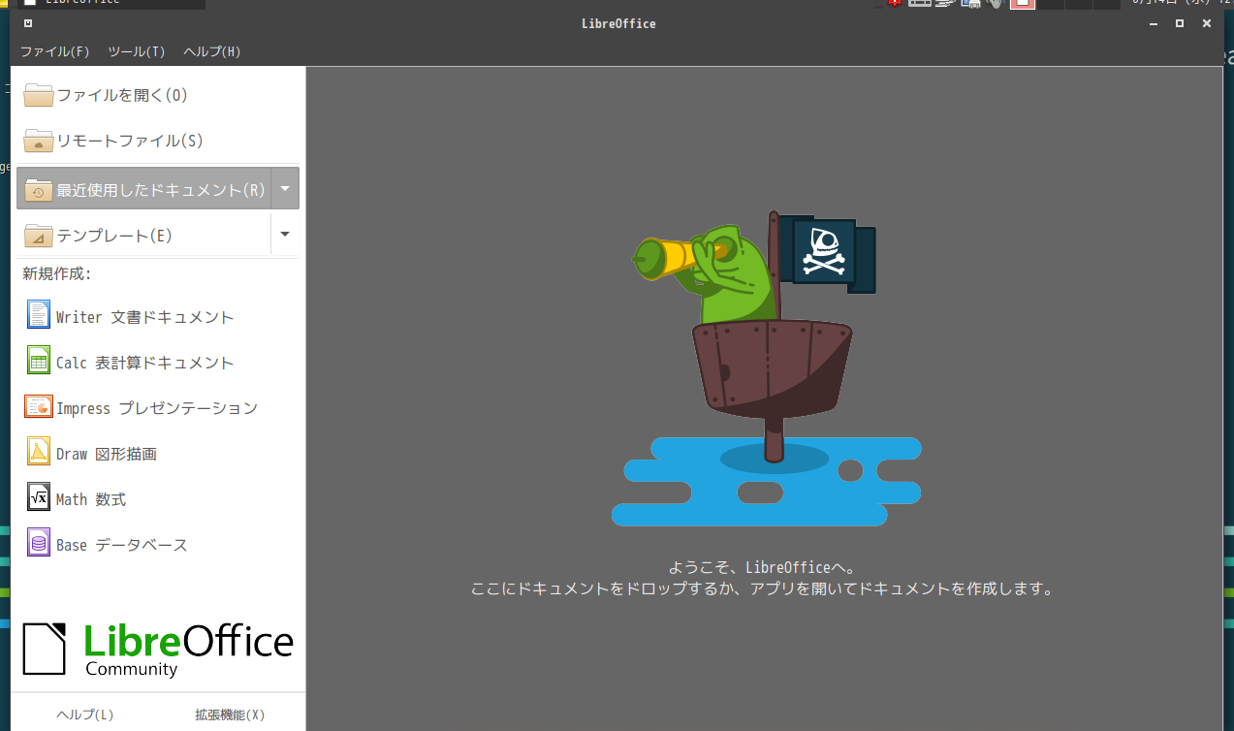Click the LibreOffice window menu icon

(28, 23)
